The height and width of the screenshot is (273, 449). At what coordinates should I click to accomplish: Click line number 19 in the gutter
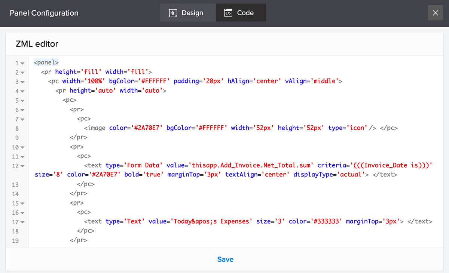tap(15, 240)
